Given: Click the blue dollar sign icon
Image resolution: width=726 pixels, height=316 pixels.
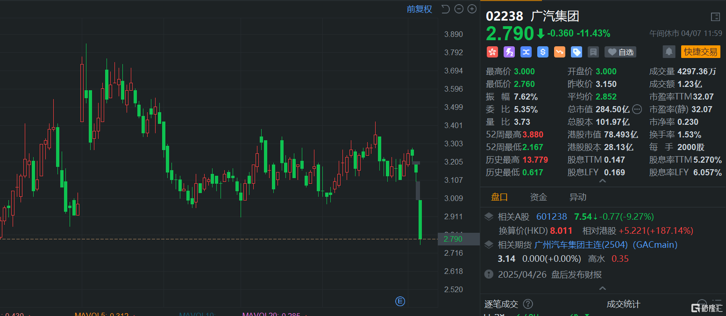Looking at the screenshot, I should tap(543, 52).
